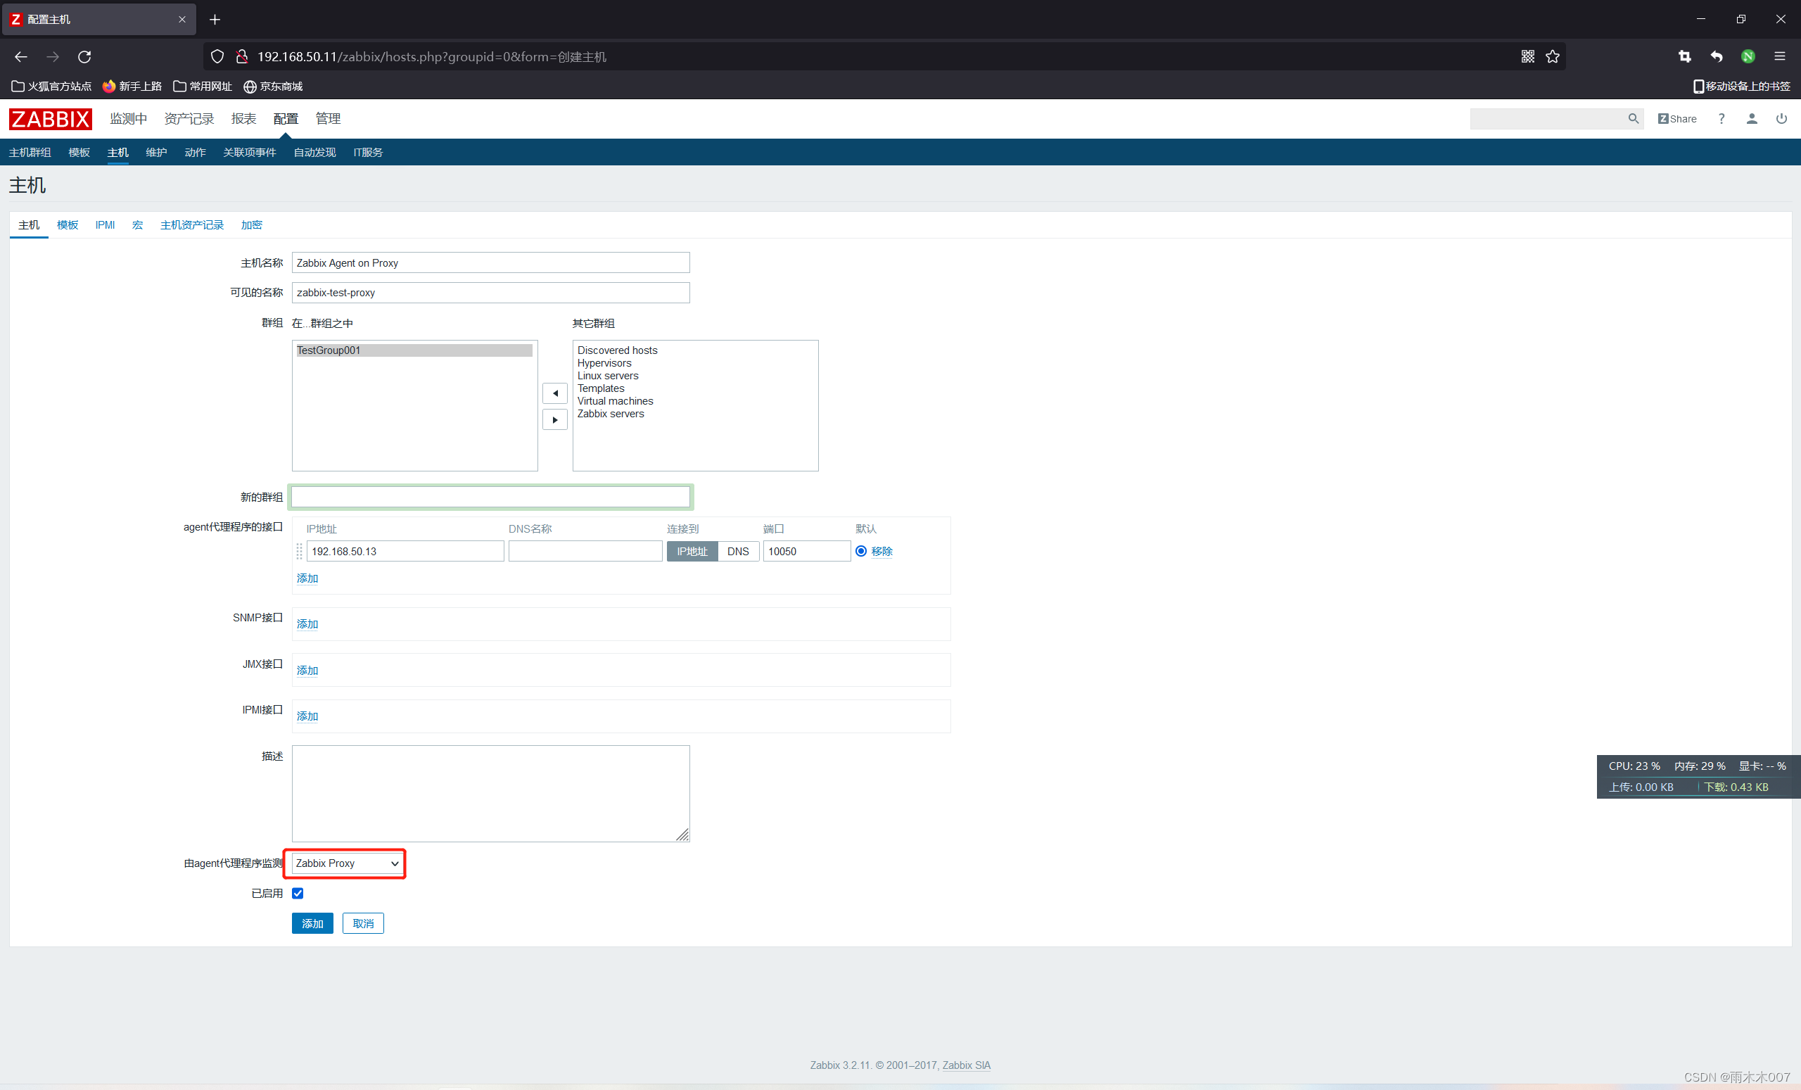
Task: Click the 端口 field 10050
Action: (806, 551)
